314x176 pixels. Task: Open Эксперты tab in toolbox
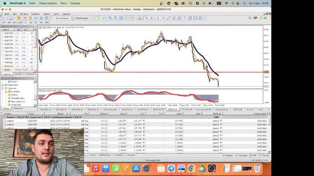(x=119, y=155)
